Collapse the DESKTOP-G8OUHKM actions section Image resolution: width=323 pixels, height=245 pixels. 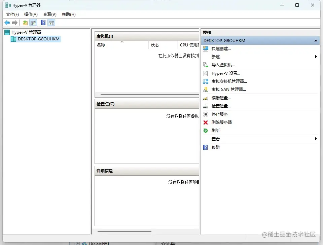(316, 41)
